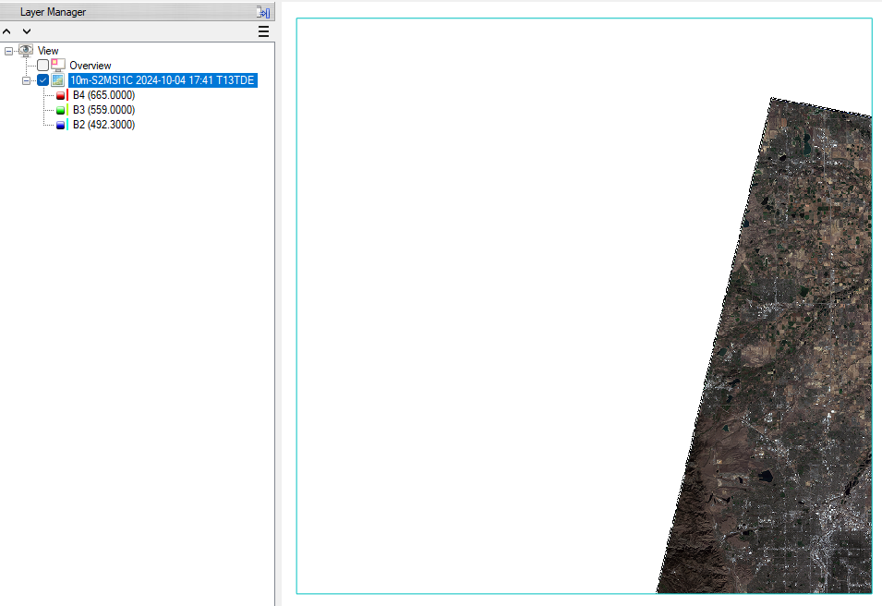882x606 pixels.
Task: Click the raster layer image icon
Action: pos(58,80)
